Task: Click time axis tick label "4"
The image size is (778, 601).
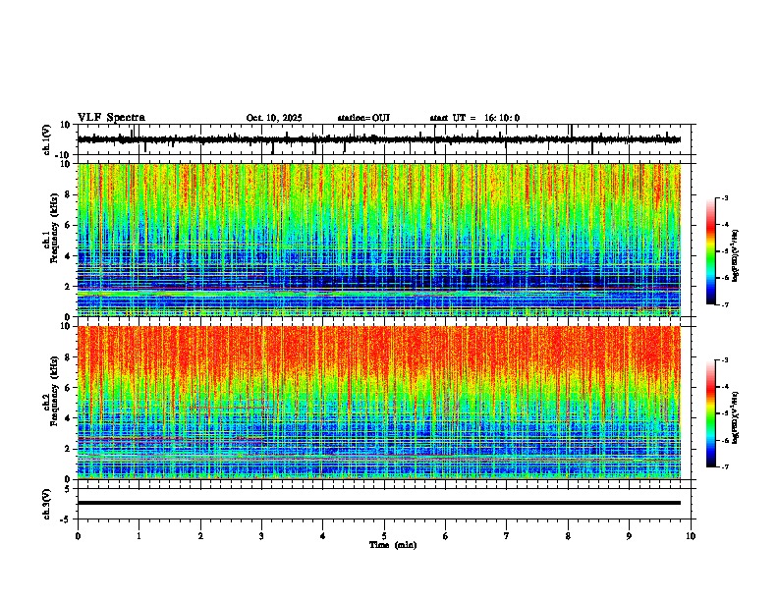Action: tap(323, 536)
